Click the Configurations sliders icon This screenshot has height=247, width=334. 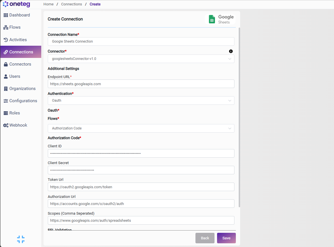point(6,101)
